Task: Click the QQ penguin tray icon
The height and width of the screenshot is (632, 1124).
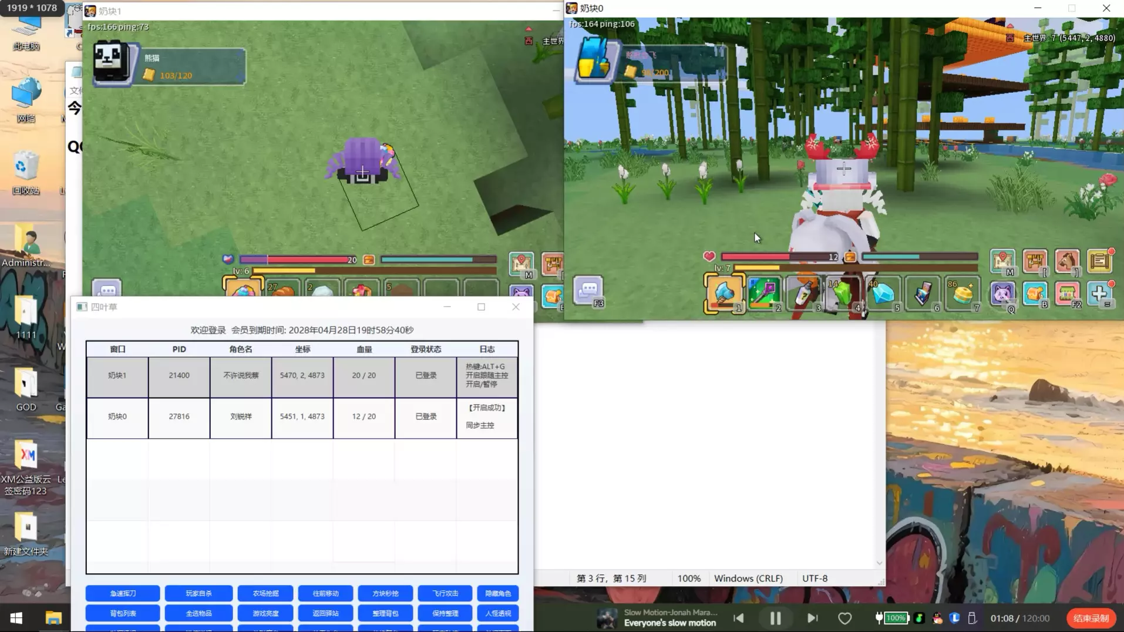Action: point(938,618)
